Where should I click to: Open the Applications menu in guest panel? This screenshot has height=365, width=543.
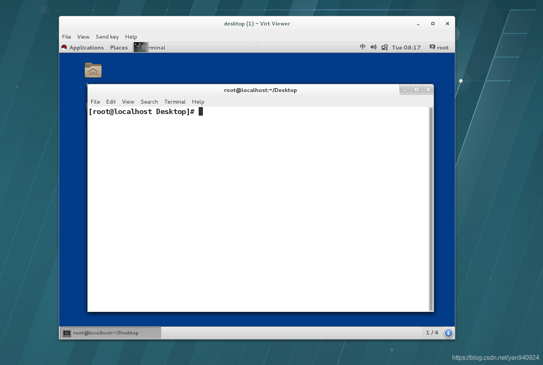(x=87, y=48)
